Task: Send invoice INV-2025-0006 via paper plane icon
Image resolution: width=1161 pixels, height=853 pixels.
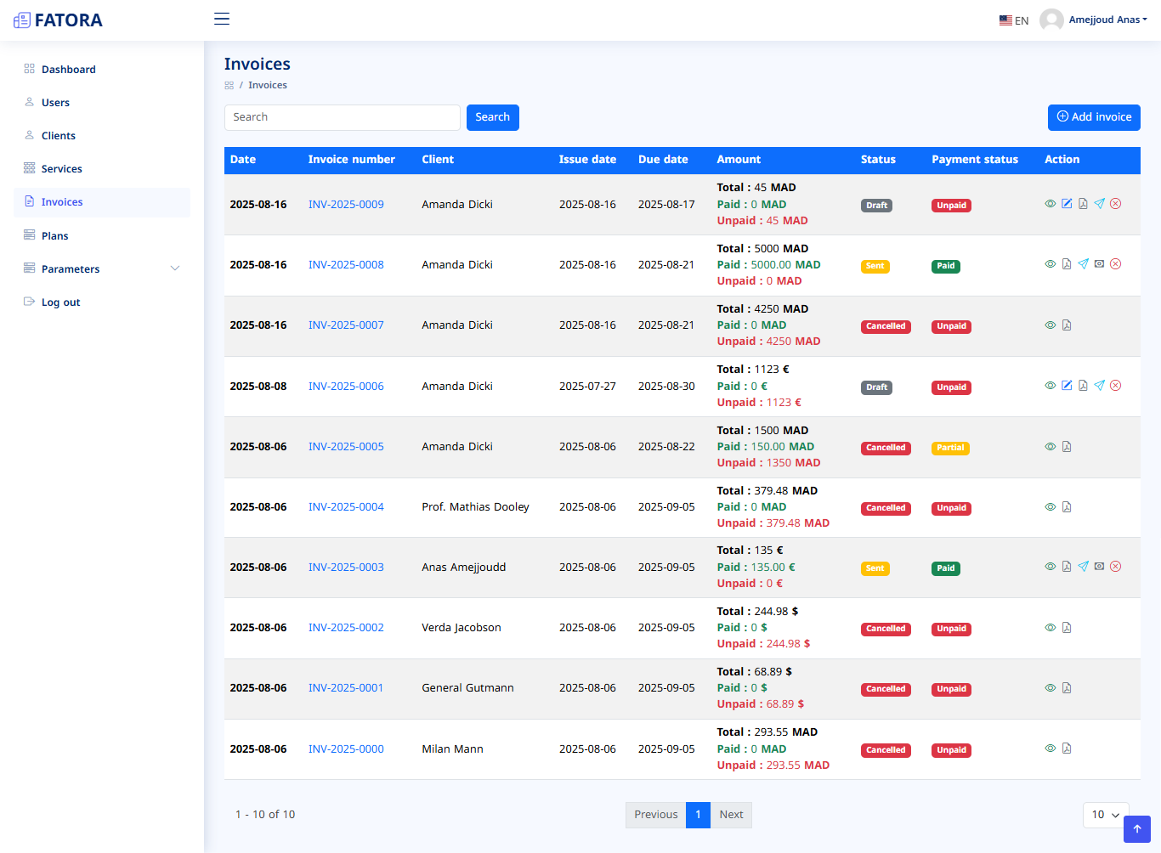Action: [1099, 386]
